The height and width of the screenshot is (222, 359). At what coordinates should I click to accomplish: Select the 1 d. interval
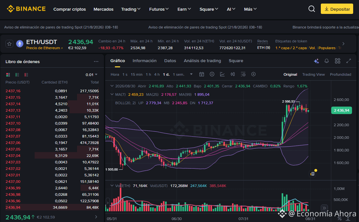tap(166, 74)
